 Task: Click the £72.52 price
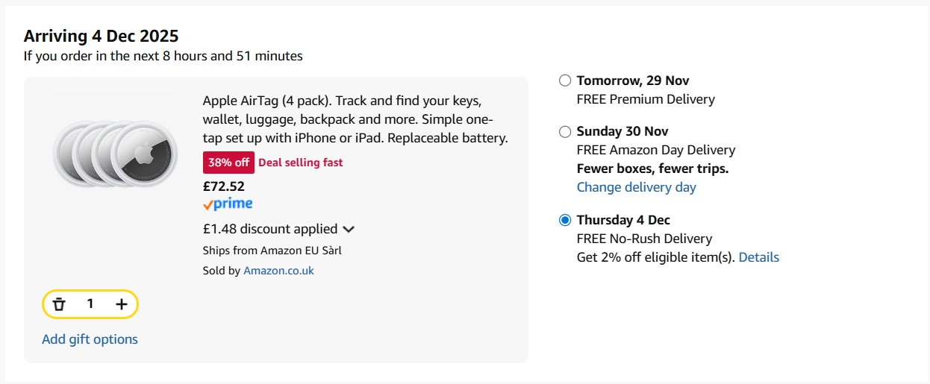coord(223,186)
